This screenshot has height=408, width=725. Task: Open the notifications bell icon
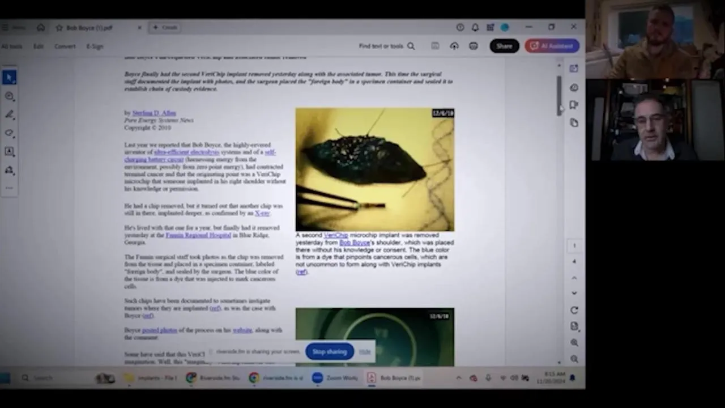coord(475,27)
